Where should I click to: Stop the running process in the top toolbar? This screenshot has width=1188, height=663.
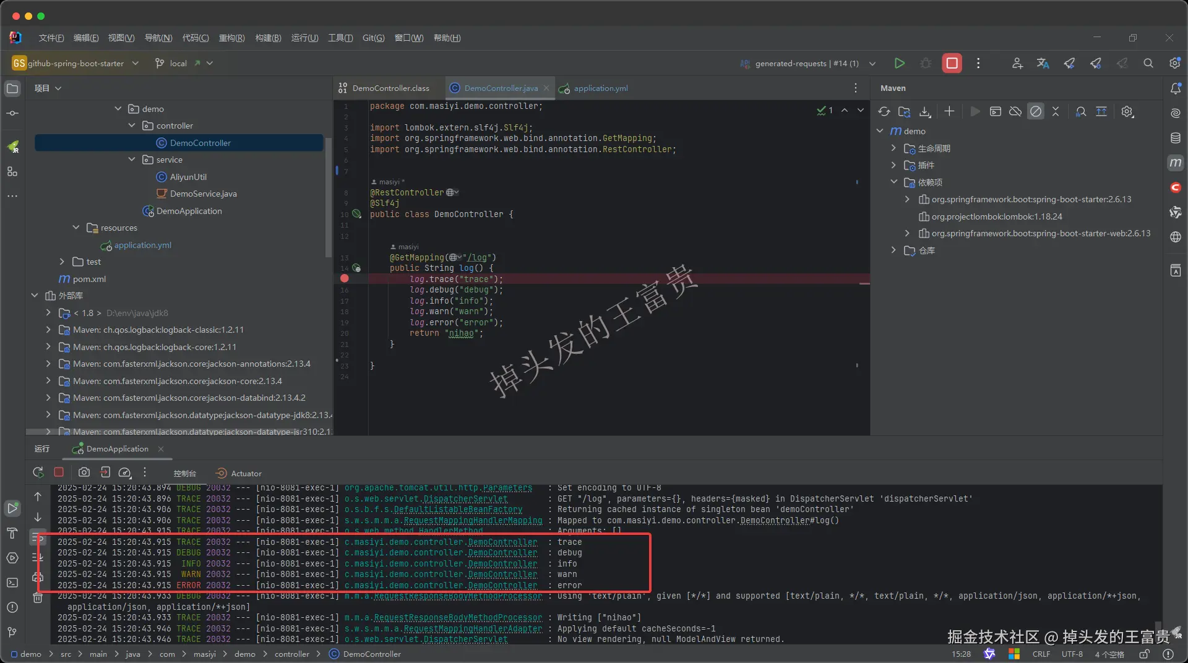pos(952,63)
